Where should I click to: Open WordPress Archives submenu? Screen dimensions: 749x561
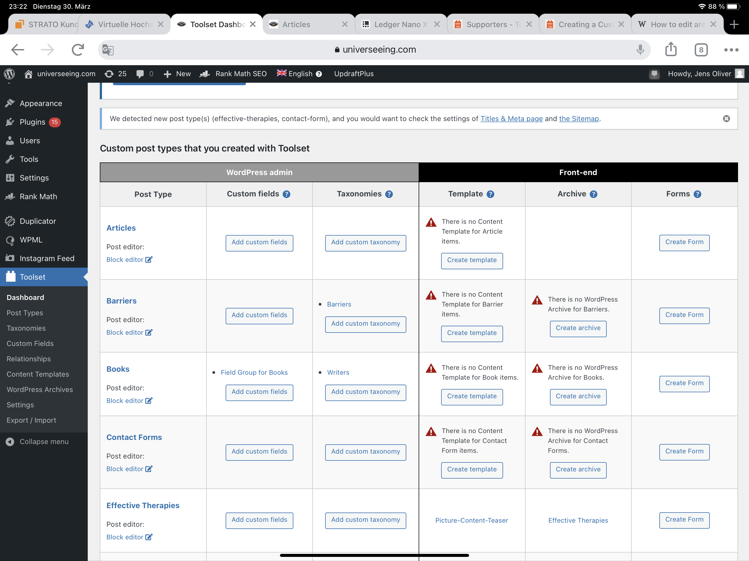pyautogui.click(x=40, y=389)
